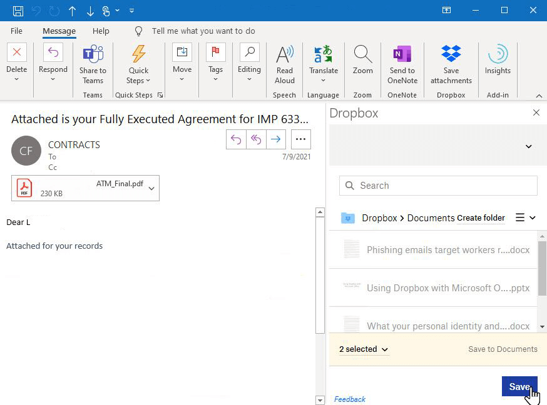Open Send to OneNote

coord(402,64)
